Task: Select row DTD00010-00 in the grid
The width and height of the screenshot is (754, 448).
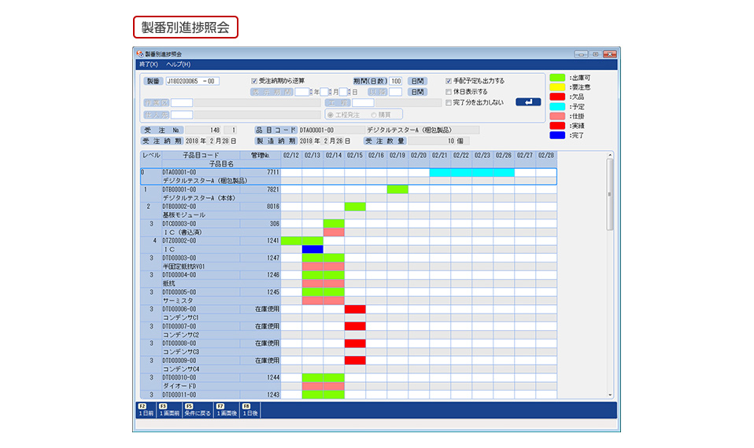Action: pos(348,382)
